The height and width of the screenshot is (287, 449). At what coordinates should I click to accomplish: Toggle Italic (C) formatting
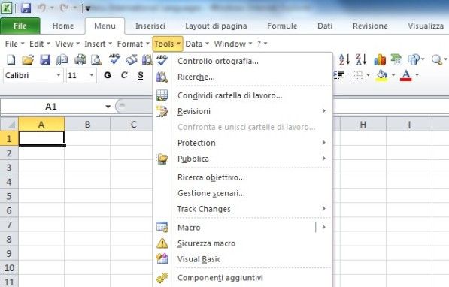tap(124, 75)
